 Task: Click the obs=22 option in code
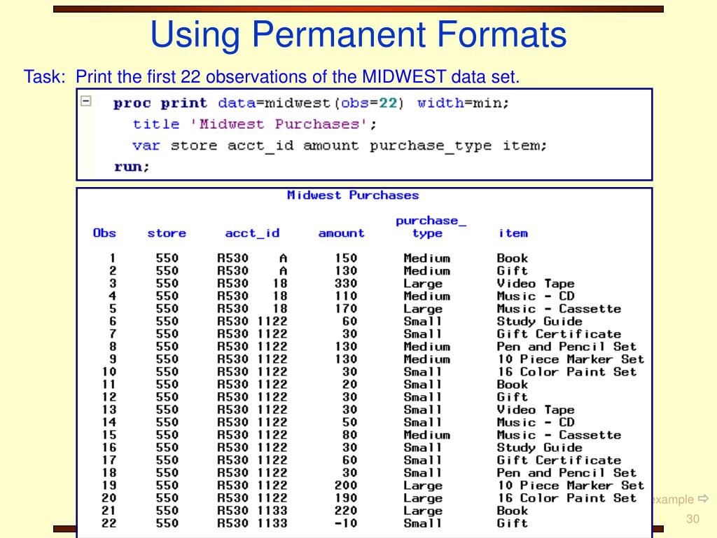click(370, 103)
